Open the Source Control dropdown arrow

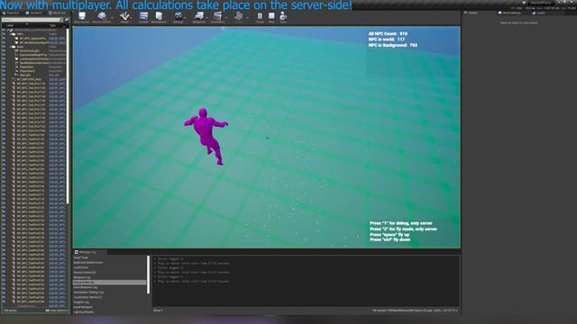pos(112,17)
